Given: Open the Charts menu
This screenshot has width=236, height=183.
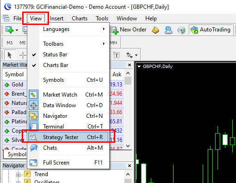Looking at the screenshot, I should tap(80, 18).
